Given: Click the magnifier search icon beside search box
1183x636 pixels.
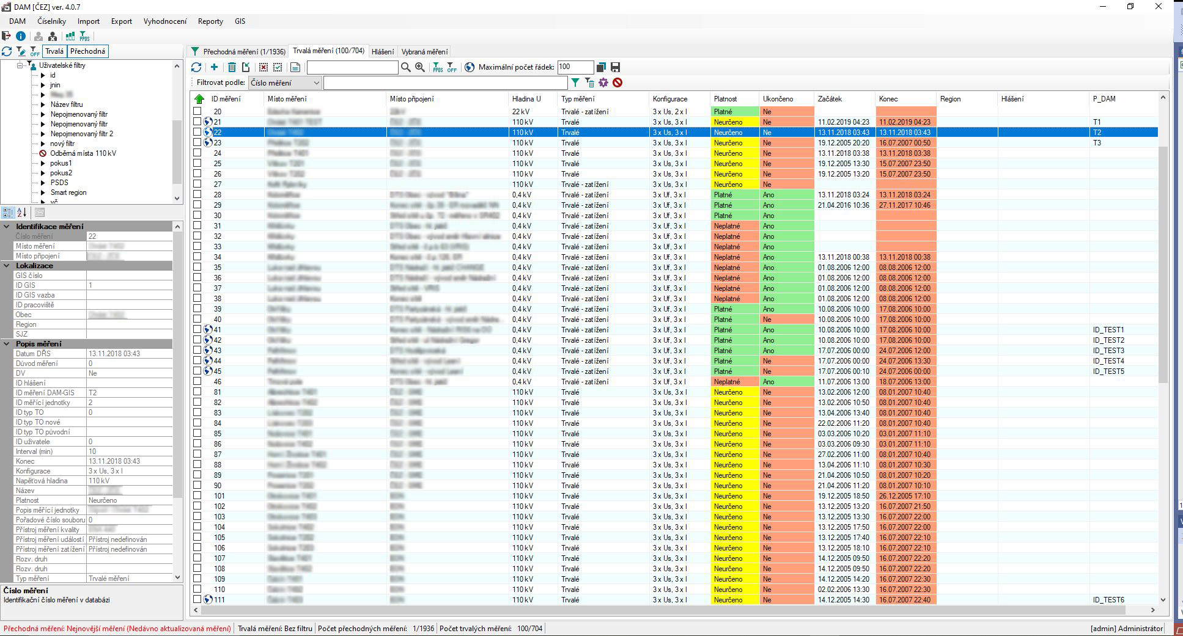Looking at the screenshot, I should coord(405,67).
